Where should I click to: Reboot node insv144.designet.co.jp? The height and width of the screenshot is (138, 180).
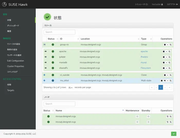point(167,116)
